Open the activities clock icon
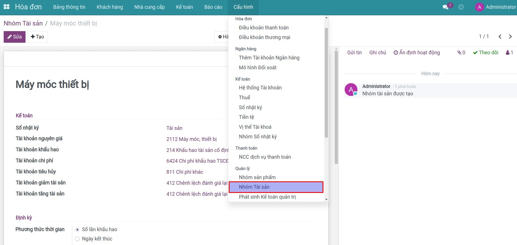This screenshot has width=517, height=245. pos(461,7)
